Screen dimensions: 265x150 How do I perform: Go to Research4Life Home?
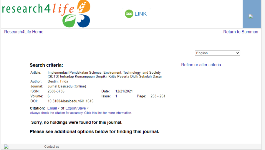(24, 32)
